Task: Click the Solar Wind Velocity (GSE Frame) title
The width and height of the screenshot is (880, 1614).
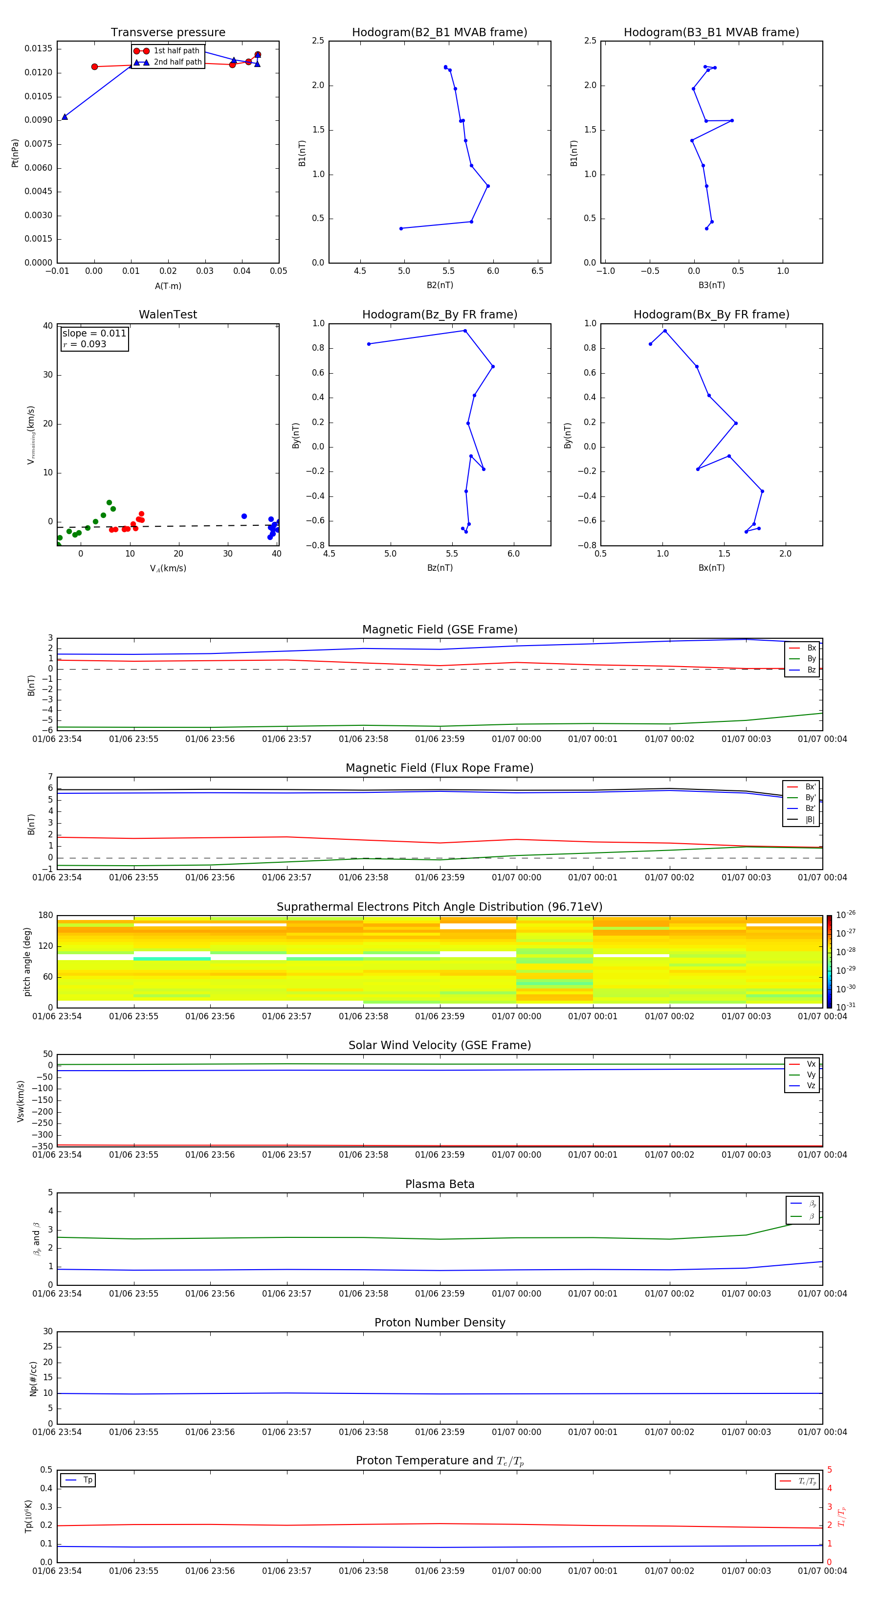Action: point(440,1045)
